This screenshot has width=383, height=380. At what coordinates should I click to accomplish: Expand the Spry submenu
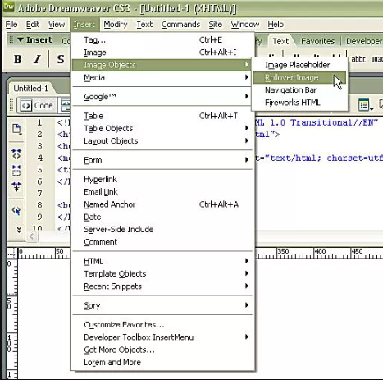[162, 305]
